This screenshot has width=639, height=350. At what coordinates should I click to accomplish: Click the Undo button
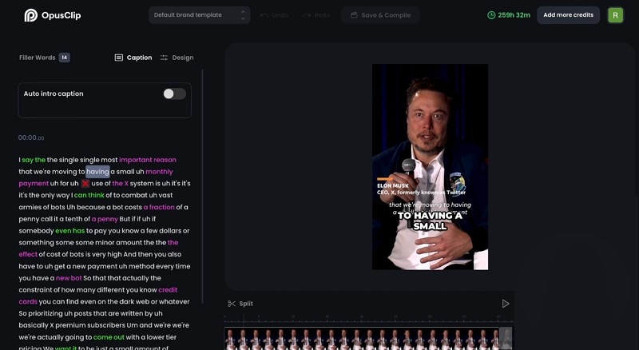(x=274, y=15)
